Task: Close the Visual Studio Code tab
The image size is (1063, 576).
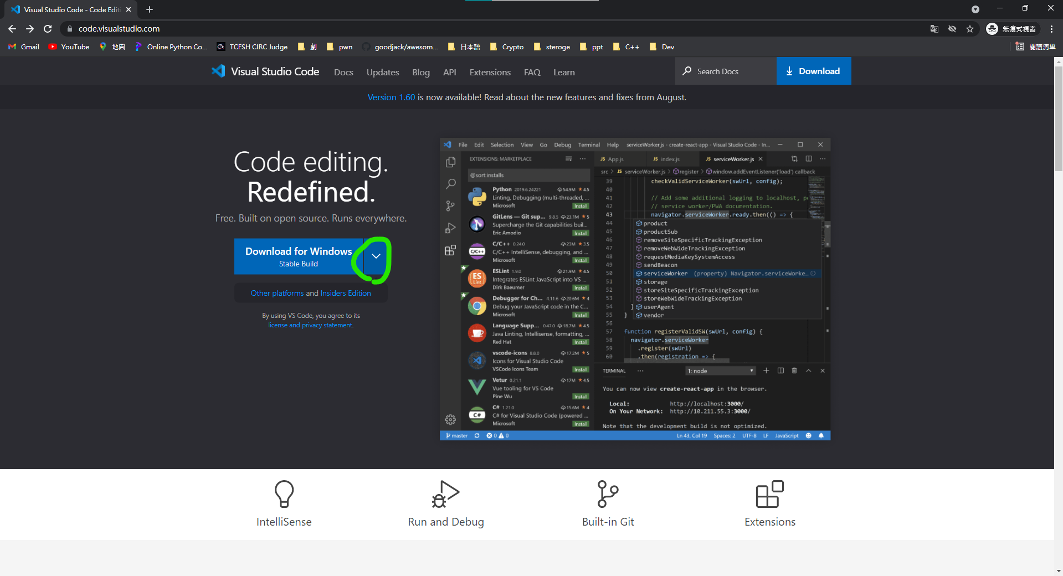Action: [129, 9]
